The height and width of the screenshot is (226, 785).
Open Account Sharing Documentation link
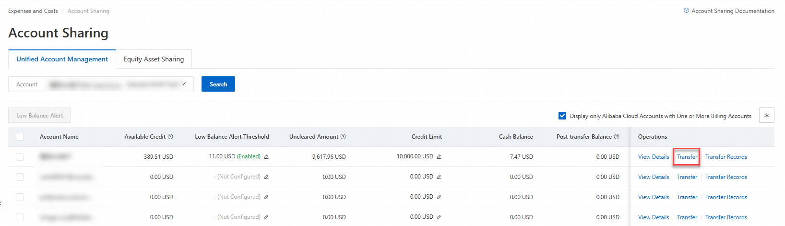[733, 11]
